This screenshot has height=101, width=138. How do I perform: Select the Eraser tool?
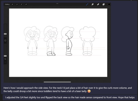point(98,4)
